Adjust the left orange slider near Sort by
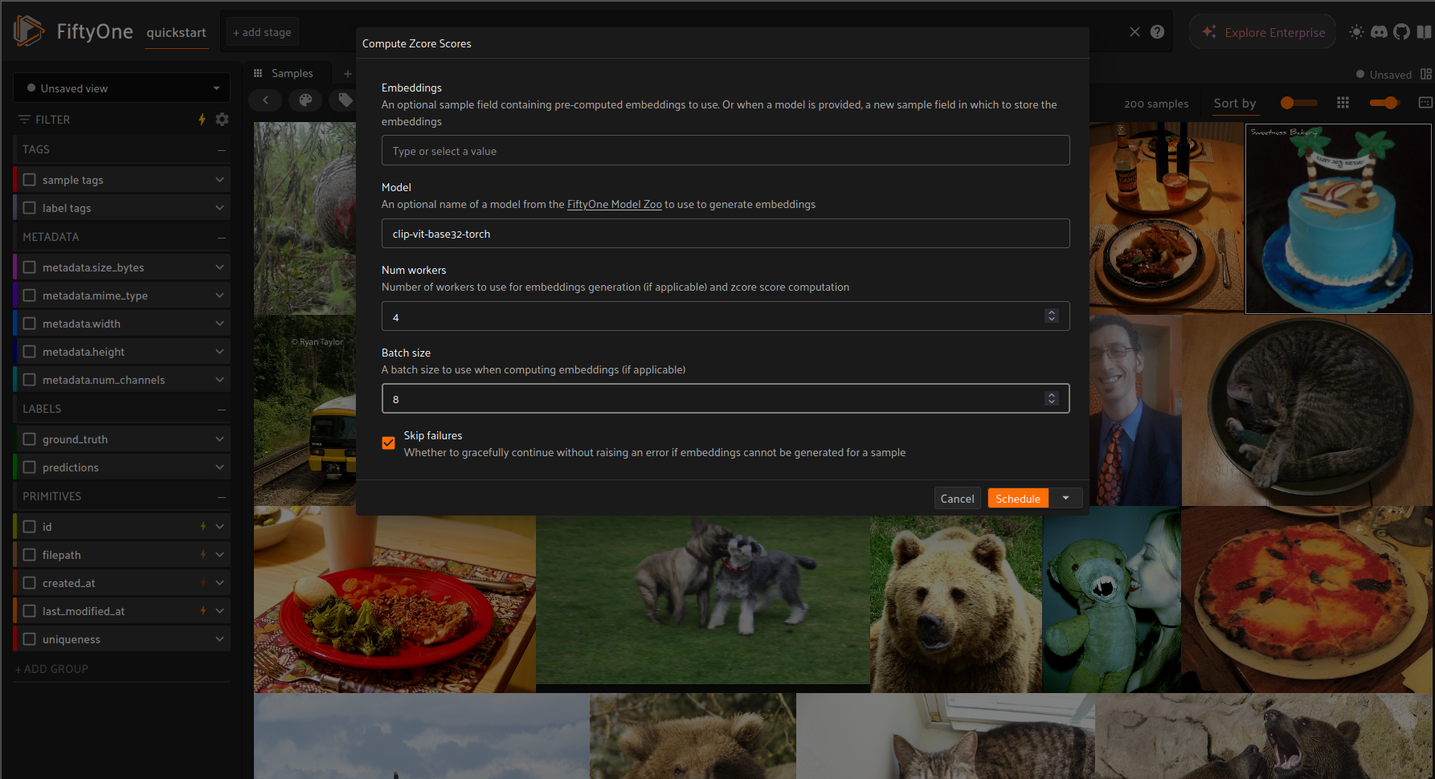Viewport: 1435px width, 779px height. click(1298, 103)
